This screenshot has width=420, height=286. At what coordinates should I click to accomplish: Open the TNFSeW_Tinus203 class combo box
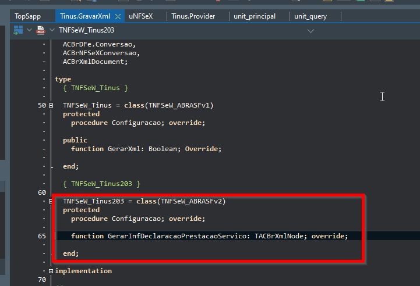click(x=186, y=30)
